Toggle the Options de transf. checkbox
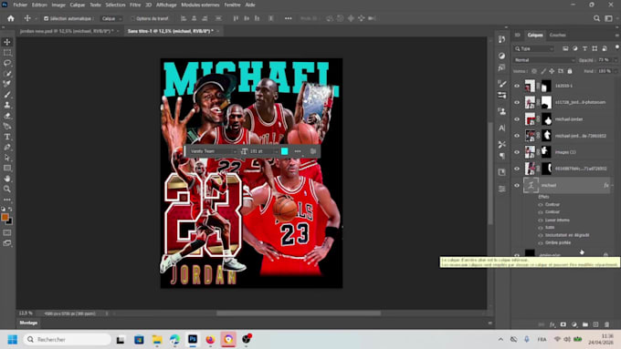Image resolution: width=621 pixels, height=349 pixels. point(133,18)
